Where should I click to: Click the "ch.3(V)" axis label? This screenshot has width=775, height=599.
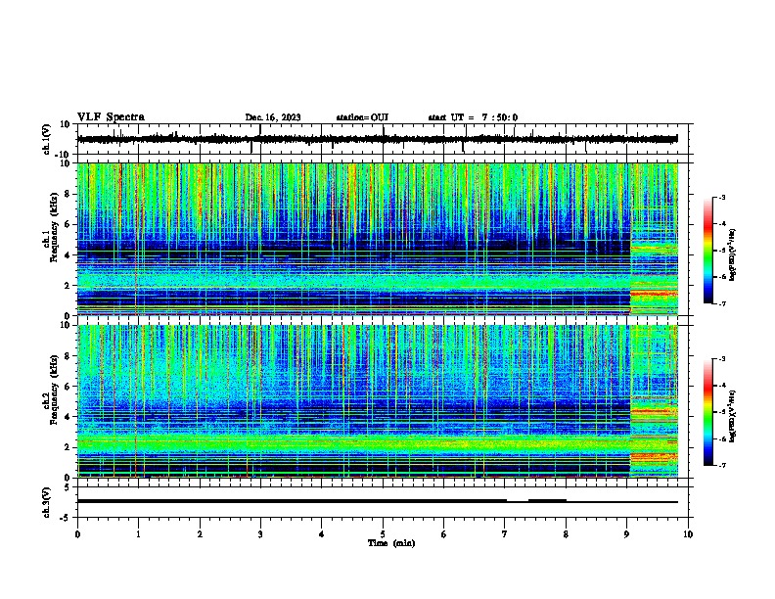coord(47,502)
